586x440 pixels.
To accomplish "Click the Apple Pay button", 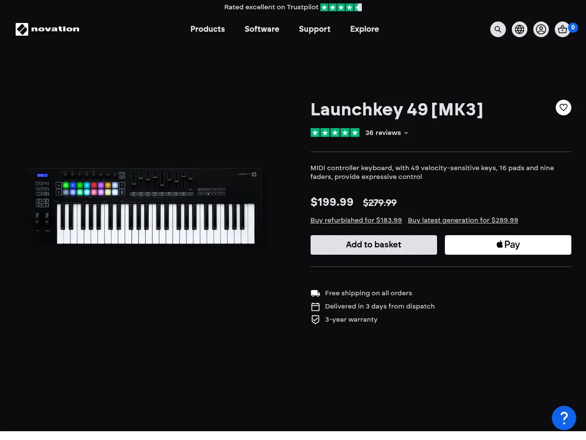I will (508, 244).
